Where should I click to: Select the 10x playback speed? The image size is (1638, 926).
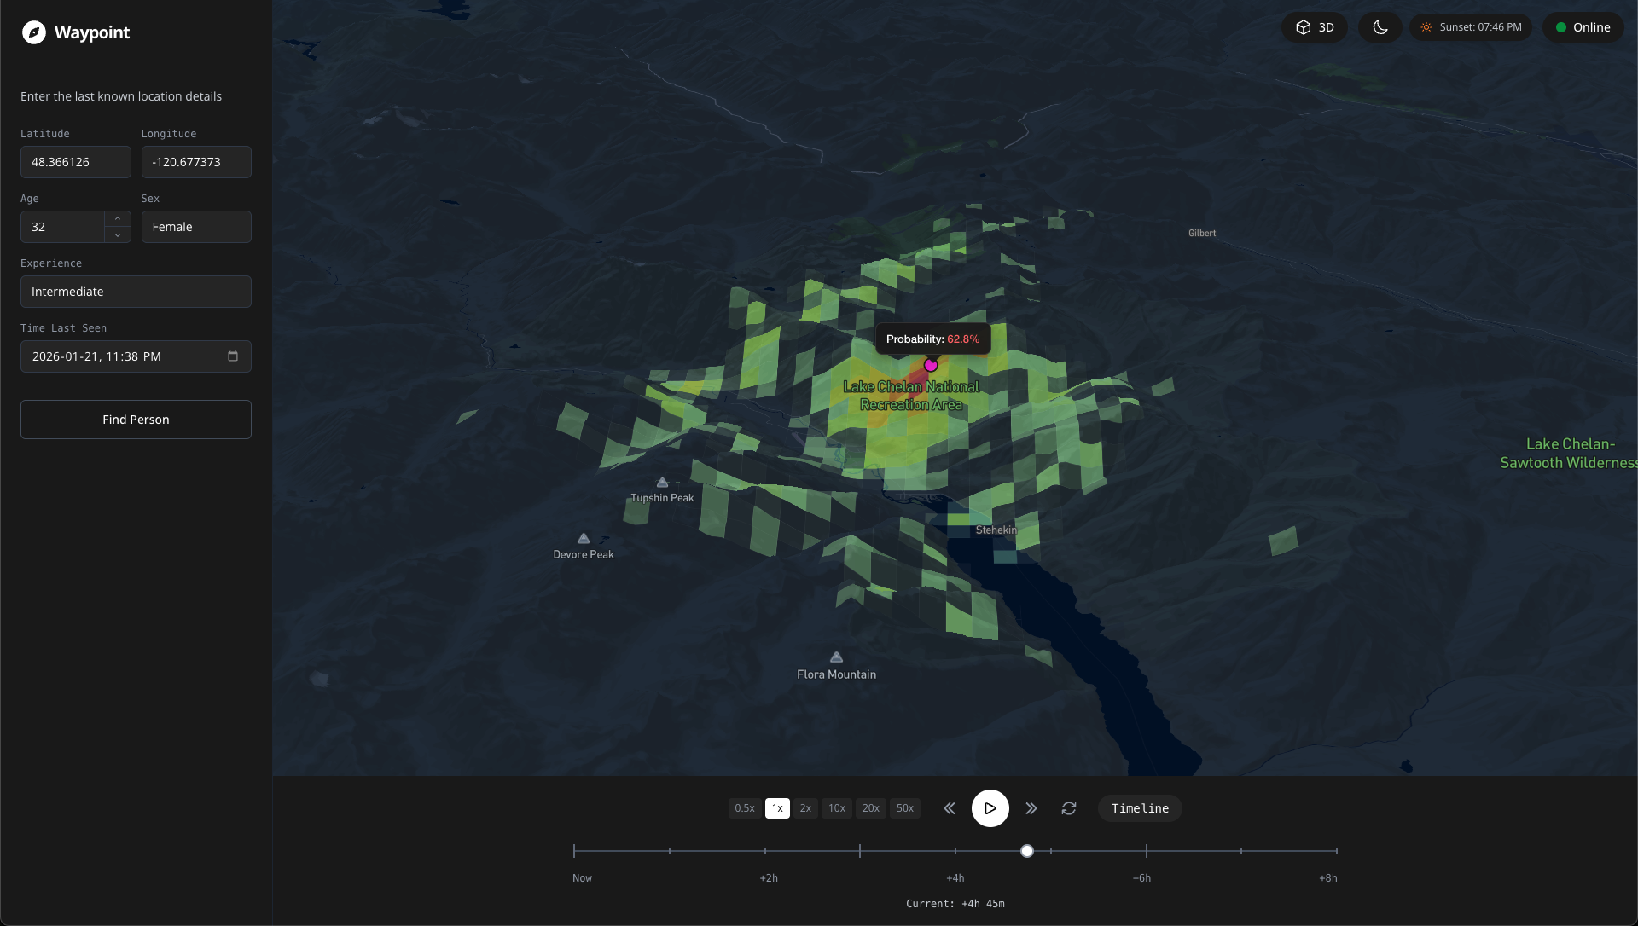[837, 808]
